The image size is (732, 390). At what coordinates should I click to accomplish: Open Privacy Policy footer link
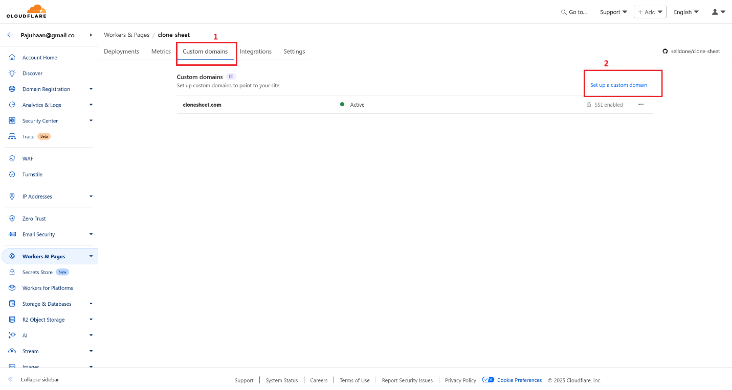pos(460,380)
